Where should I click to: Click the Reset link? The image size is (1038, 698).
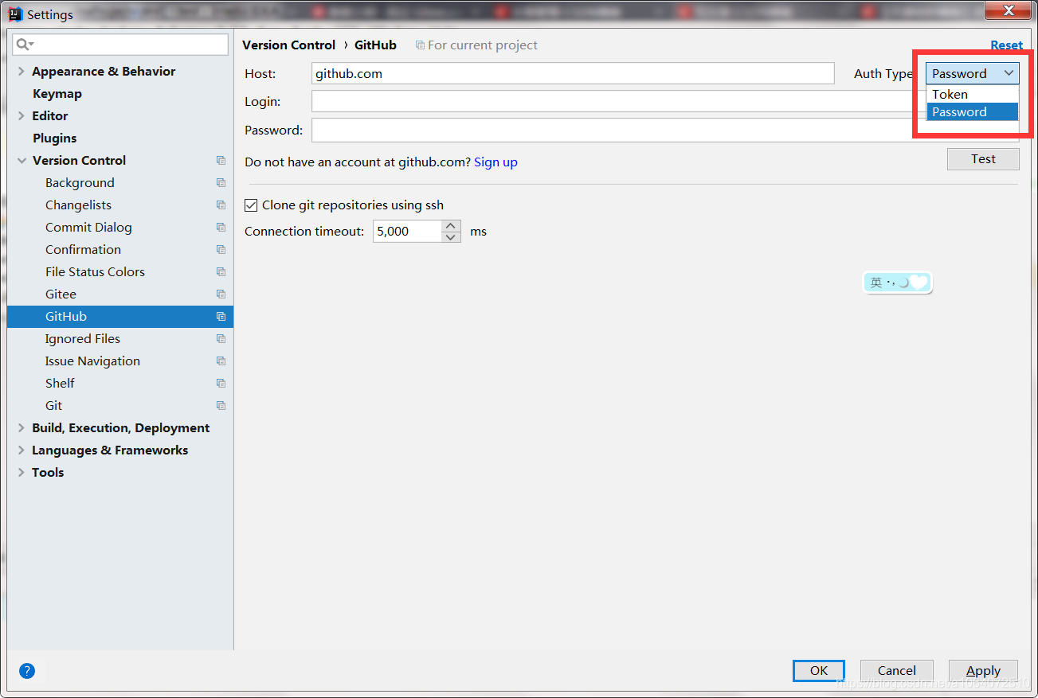pos(1007,45)
